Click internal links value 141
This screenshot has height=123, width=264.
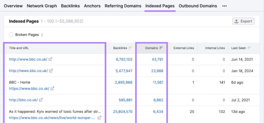click(x=222, y=82)
